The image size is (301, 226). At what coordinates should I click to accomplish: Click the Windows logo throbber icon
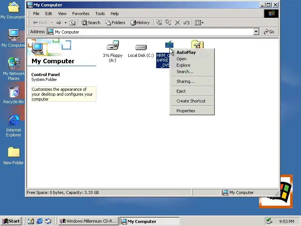pos(271,14)
